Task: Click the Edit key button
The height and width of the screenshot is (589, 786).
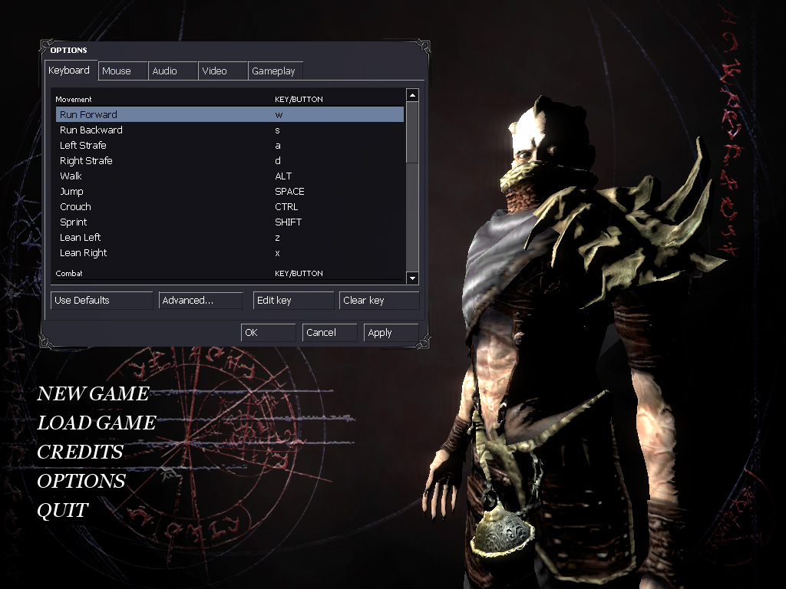Action: click(294, 300)
